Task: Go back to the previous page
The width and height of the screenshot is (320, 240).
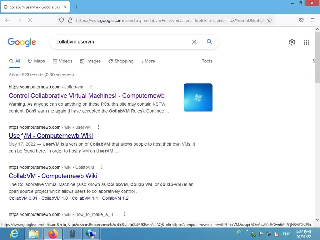Action: [x=7, y=20]
